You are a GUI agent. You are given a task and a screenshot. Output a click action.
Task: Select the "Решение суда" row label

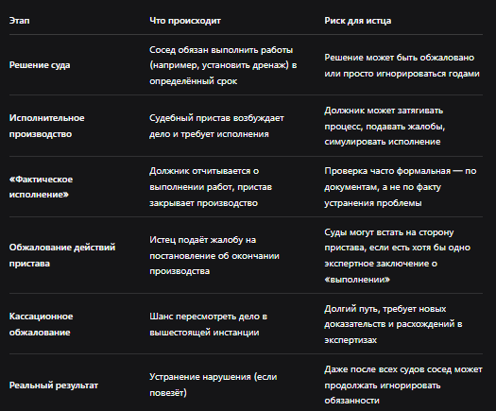40,65
